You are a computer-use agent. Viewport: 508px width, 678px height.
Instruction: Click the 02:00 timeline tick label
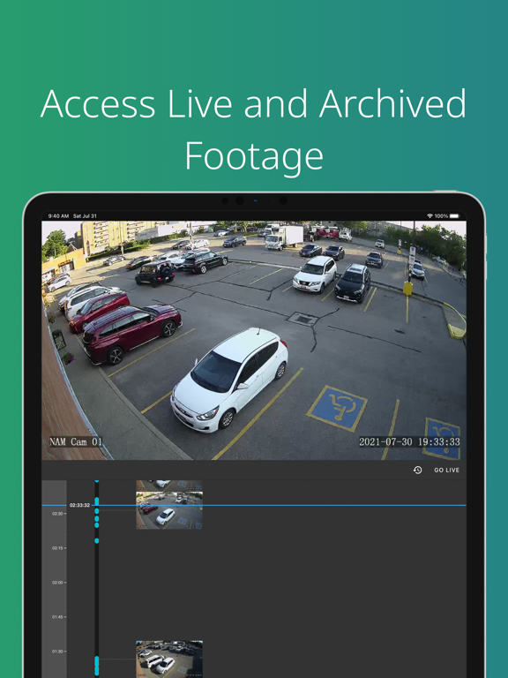57,583
